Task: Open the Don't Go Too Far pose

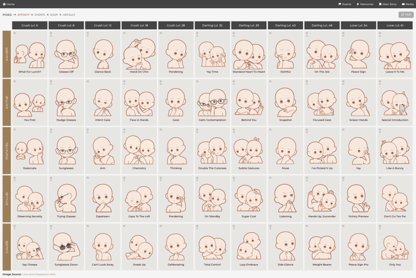Action: [395, 199]
